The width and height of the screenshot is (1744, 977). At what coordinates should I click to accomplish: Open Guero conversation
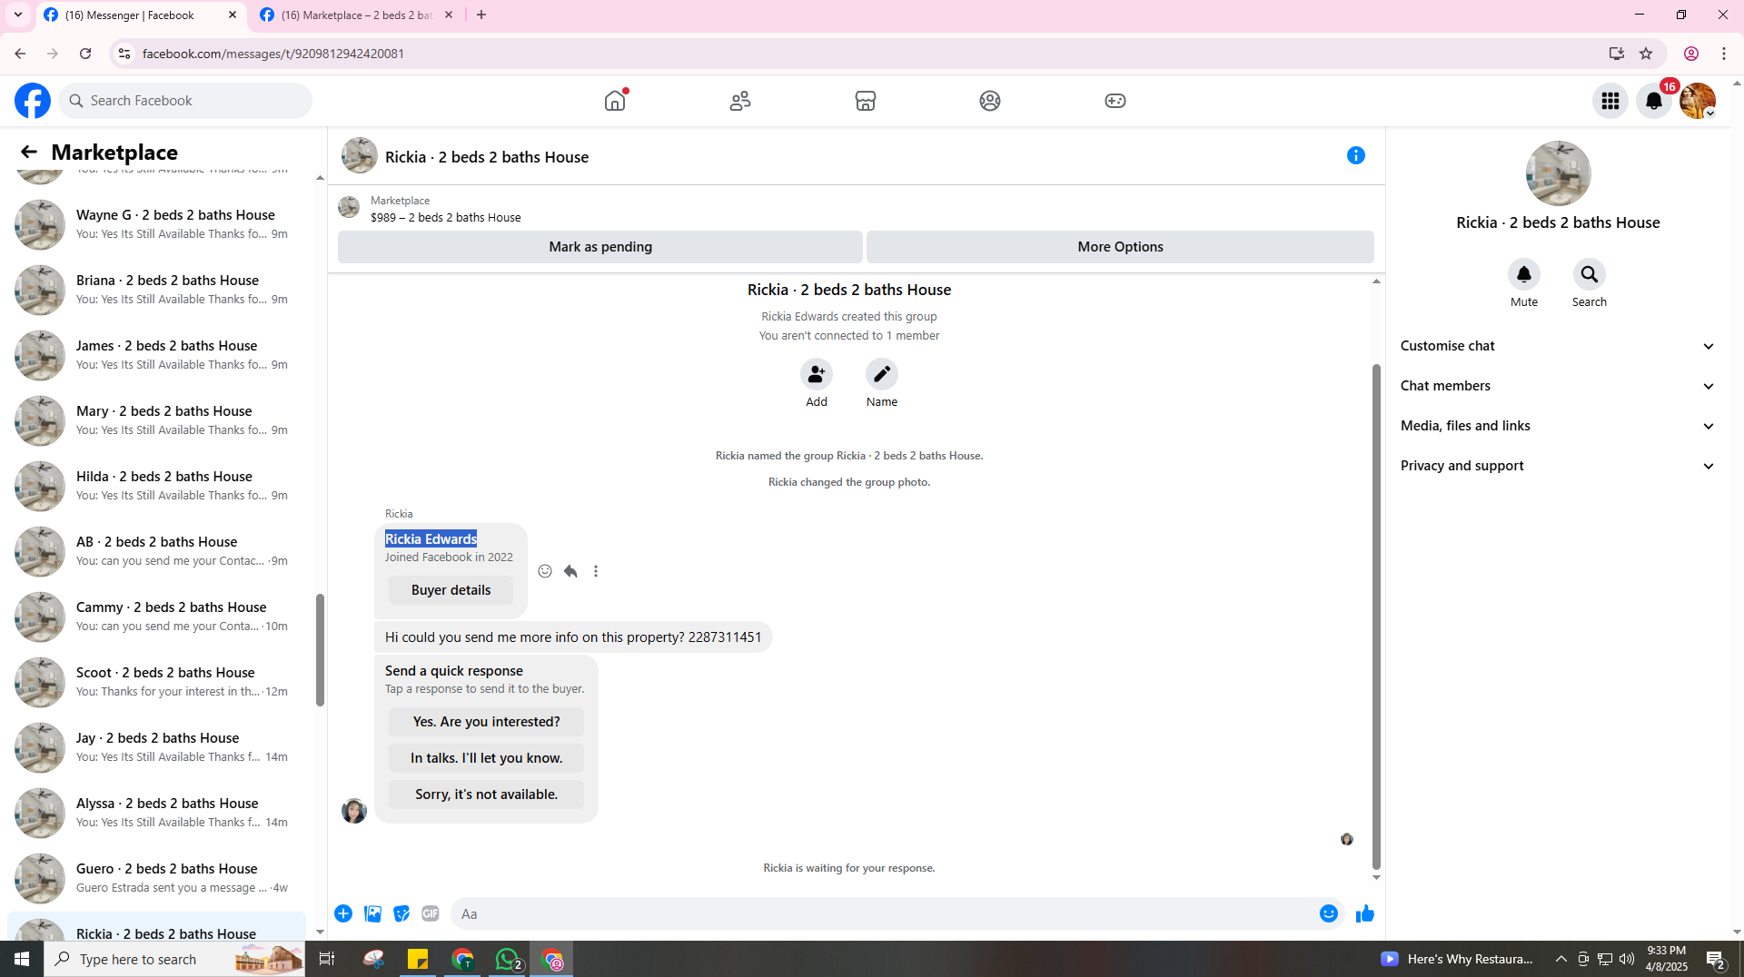pyautogui.click(x=156, y=878)
